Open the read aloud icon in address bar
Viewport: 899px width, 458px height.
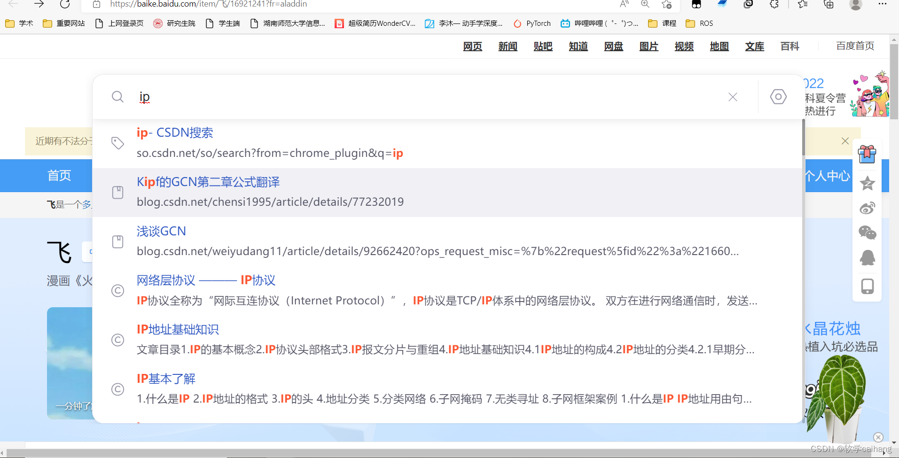pos(624,4)
